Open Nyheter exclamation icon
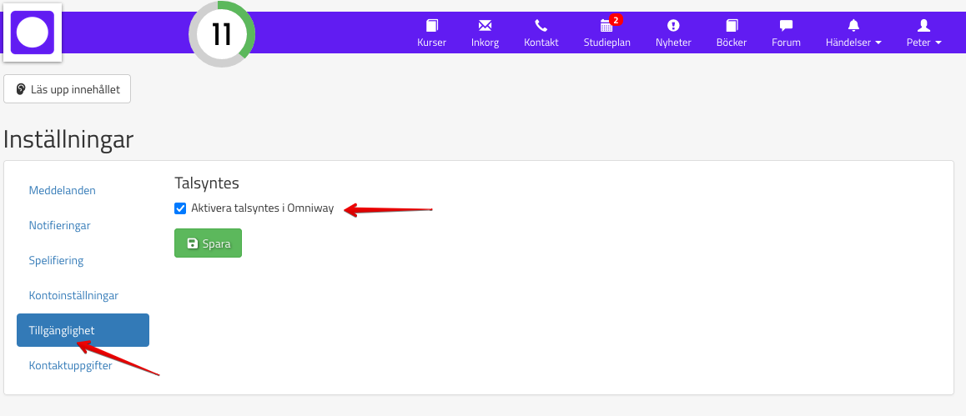Image resolution: width=966 pixels, height=416 pixels. 673,26
